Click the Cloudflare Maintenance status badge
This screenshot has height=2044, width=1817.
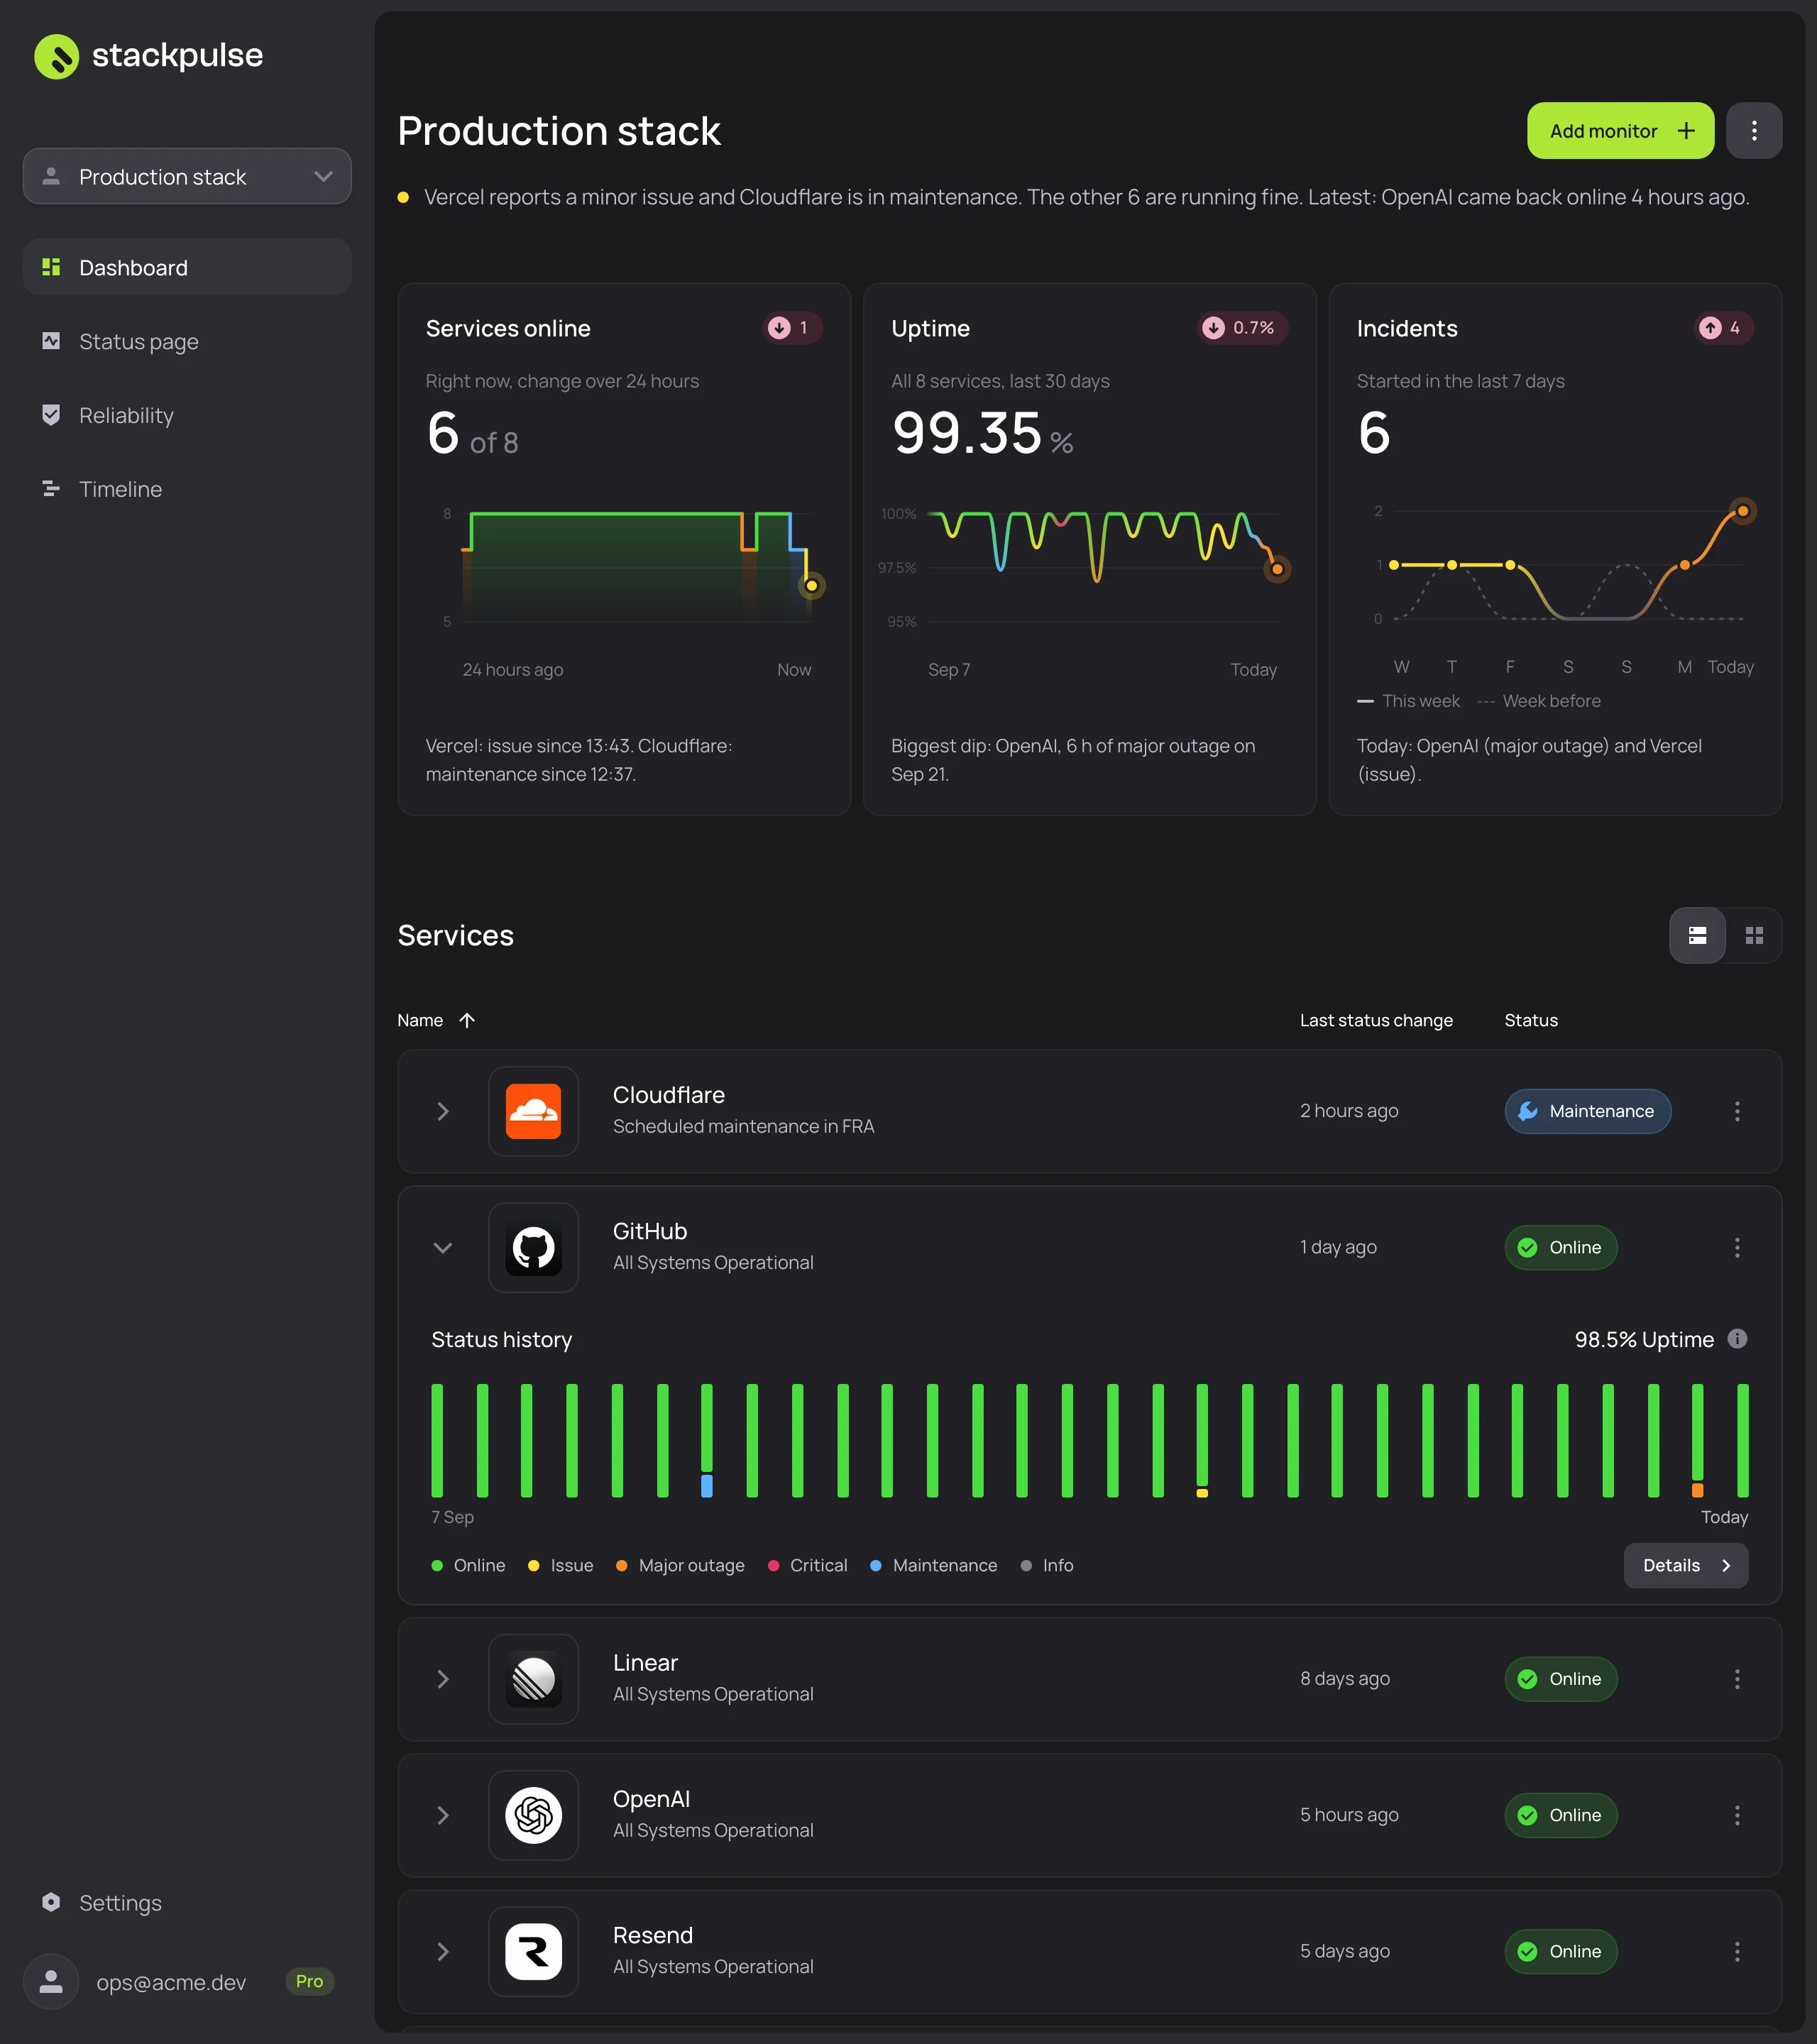[1587, 1111]
